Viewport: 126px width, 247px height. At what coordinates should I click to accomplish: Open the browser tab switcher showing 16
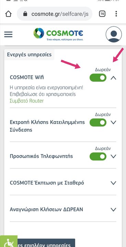pos(102,14)
